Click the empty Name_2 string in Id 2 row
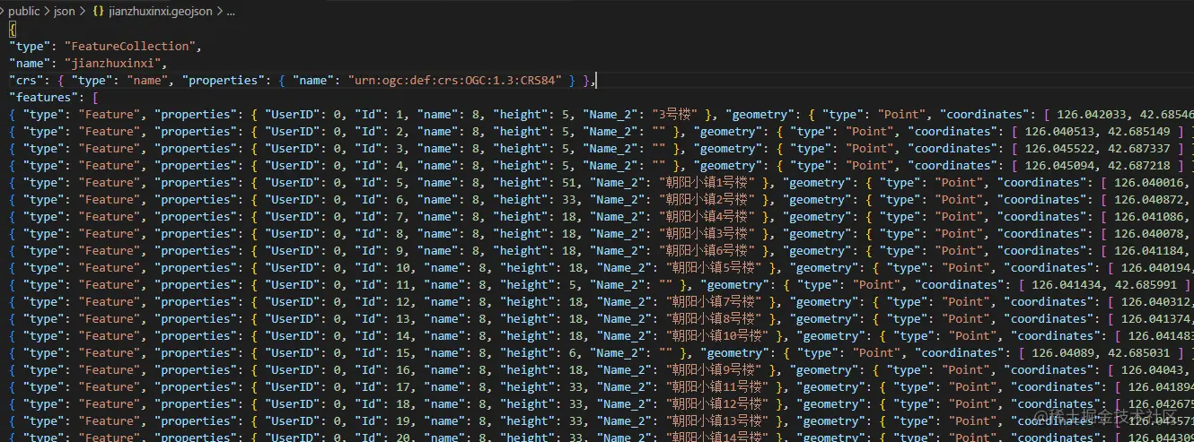Image resolution: width=1194 pixels, height=442 pixels. (660, 131)
